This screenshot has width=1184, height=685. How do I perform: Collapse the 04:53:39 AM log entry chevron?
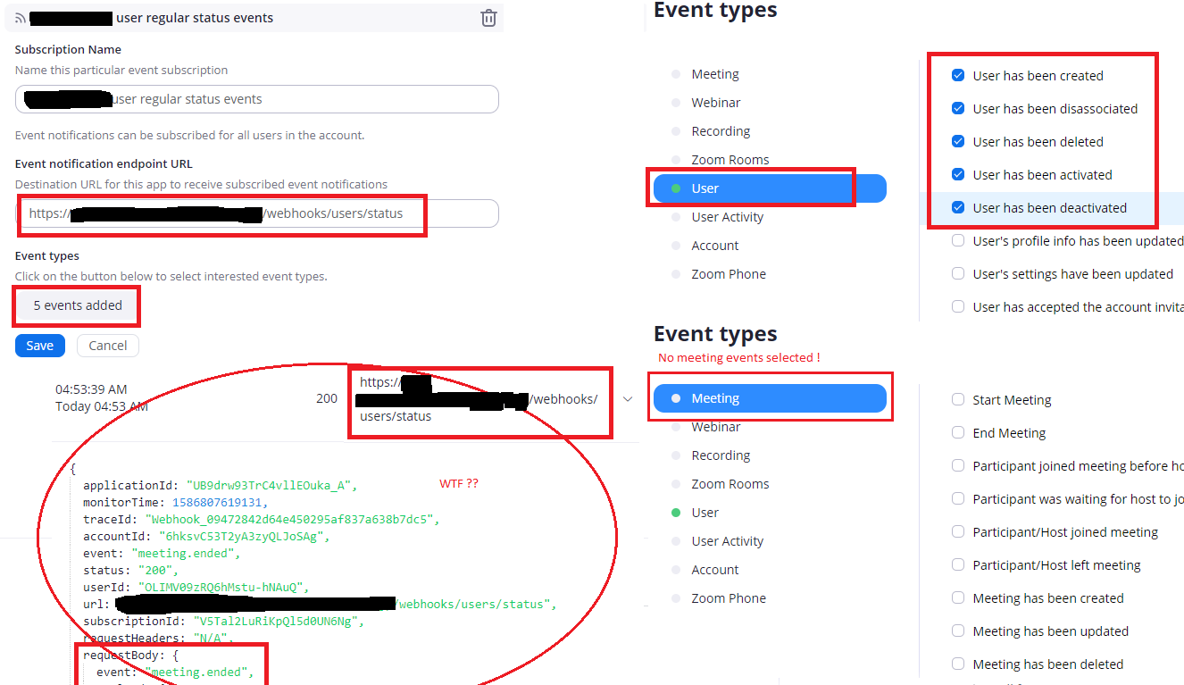[627, 399]
